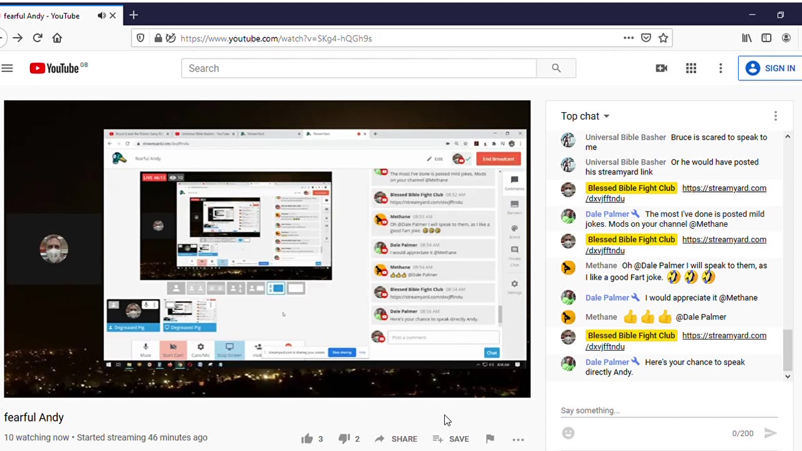Open the YouTube apps grid
The image size is (802, 451).
(x=691, y=68)
